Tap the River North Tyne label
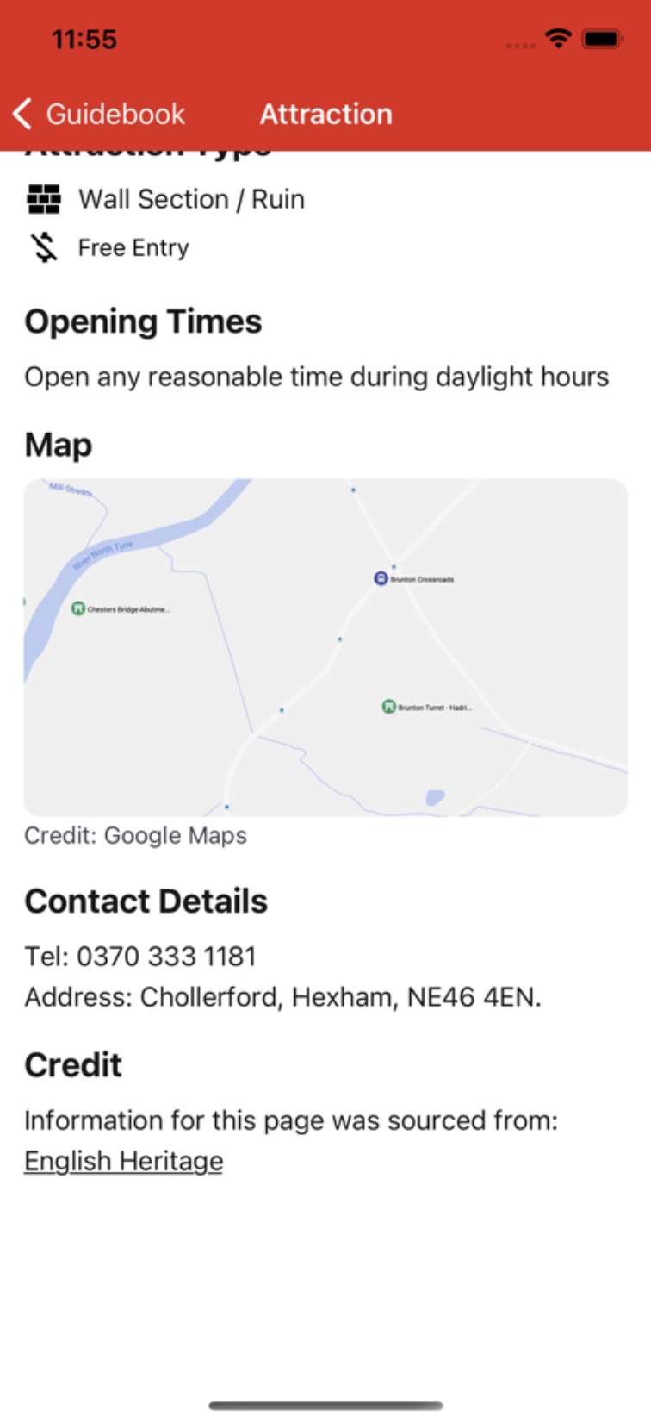651x1422 pixels. pyautogui.click(x=103, y=556)
